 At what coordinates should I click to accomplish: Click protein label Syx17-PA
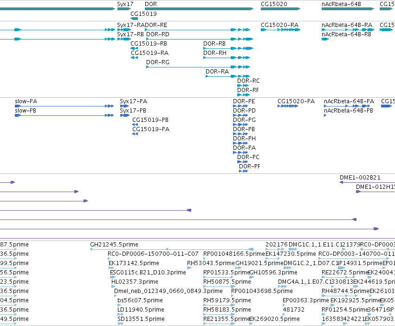click(x=134, y=101)
